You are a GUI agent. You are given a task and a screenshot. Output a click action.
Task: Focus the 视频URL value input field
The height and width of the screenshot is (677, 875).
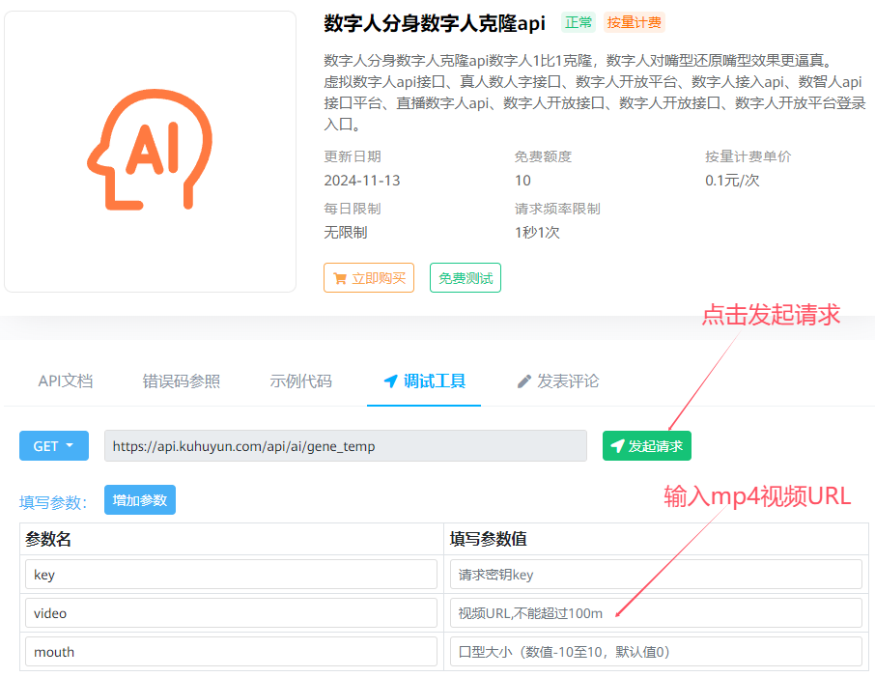pyautogui.click(x=656, y=613)
